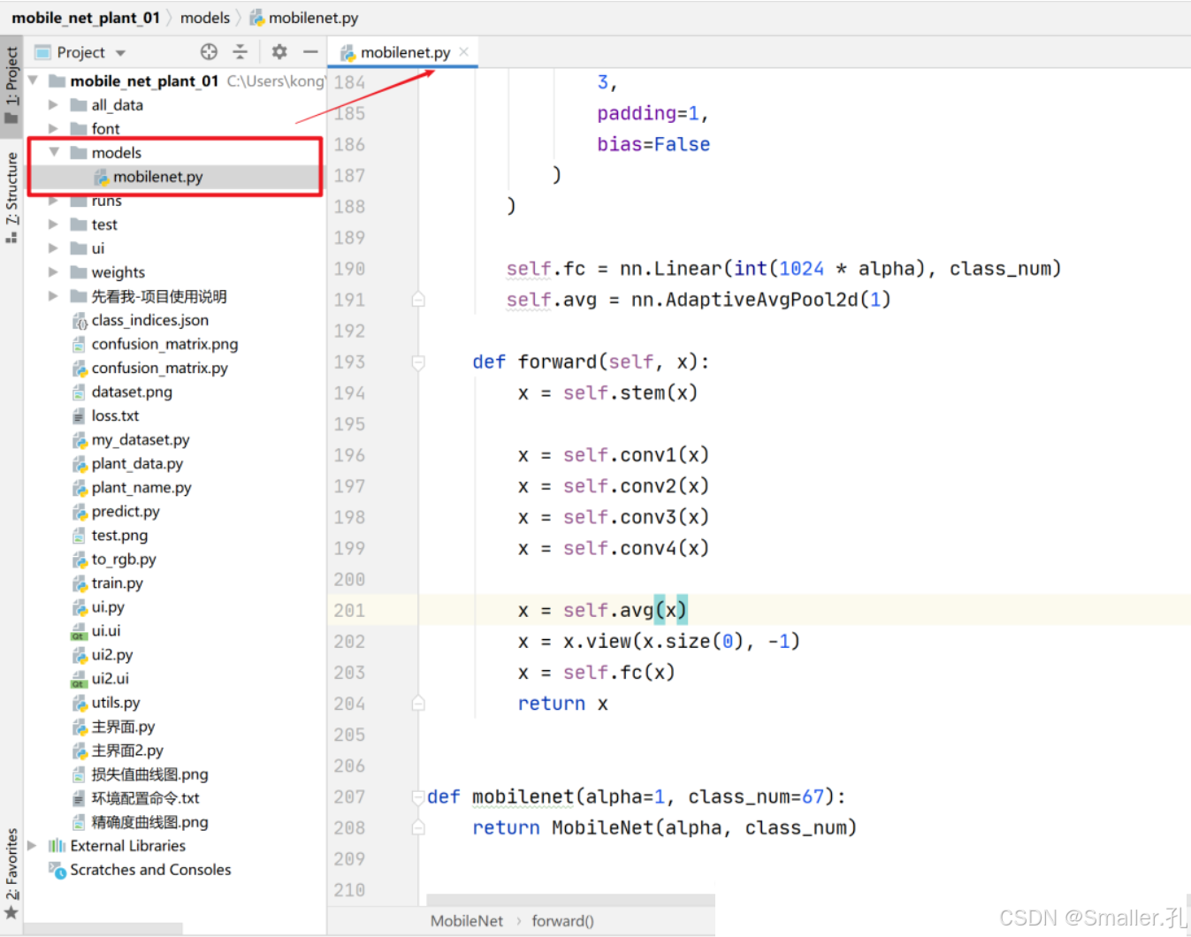
Task: Select 环境配置命令.txt file in tree
Action: click(x=145, y=798)
